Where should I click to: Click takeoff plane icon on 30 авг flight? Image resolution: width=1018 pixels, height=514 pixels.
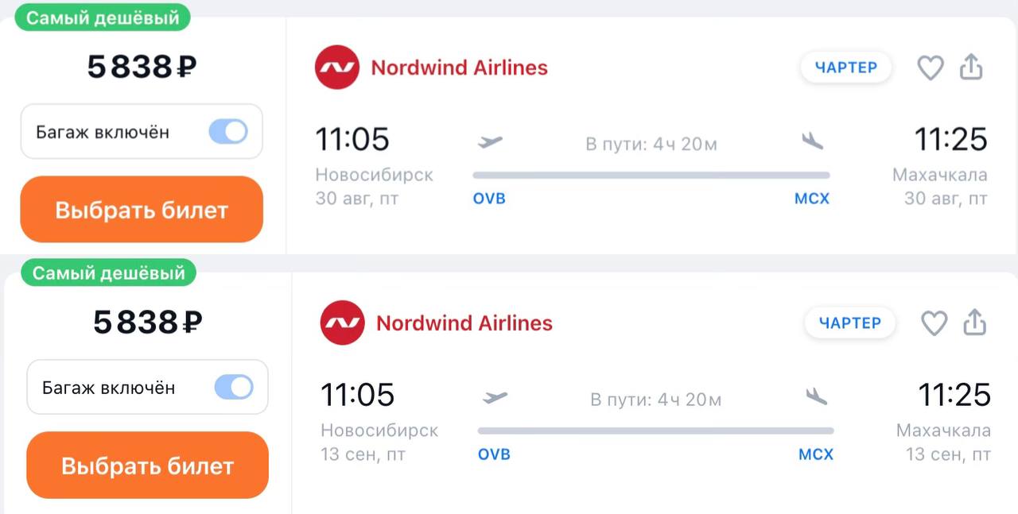(491, 142)
